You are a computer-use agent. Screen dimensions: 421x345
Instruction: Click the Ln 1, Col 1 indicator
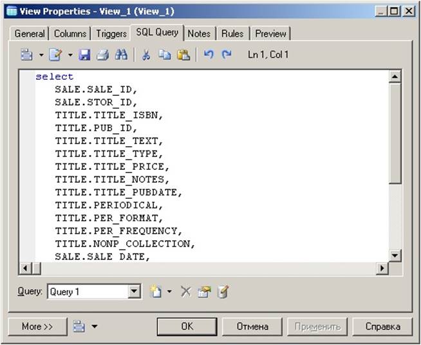pyautogui.click(x=268, y=55)
